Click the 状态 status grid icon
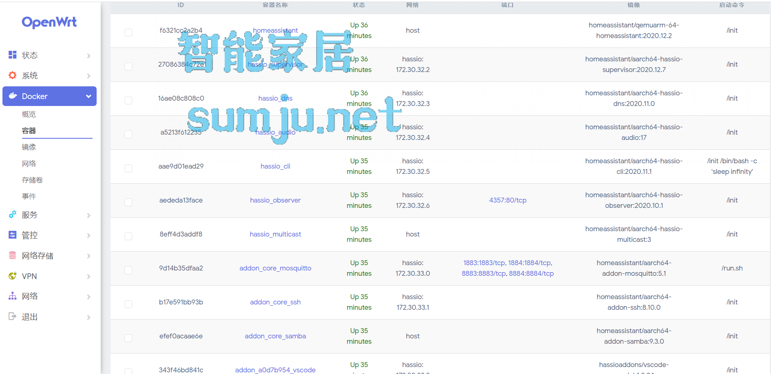The width and height of the screenshot is (771, 374). 13,55
